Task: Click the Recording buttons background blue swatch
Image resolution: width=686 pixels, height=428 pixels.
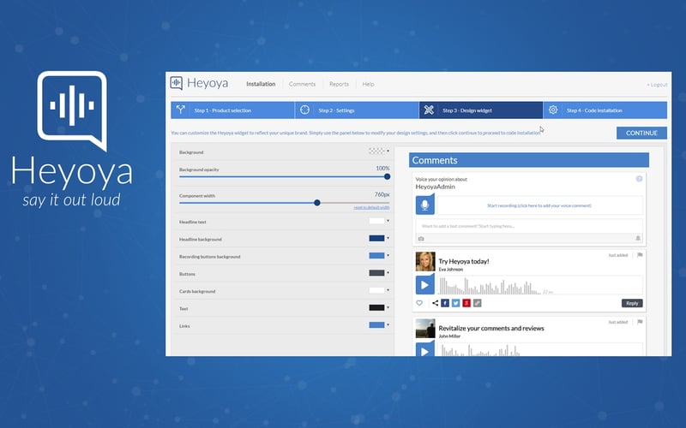Action: pos(376,255)
